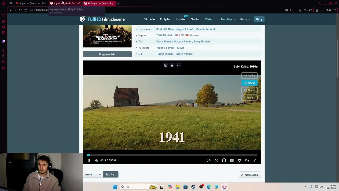Open Opera sidebar settings gear
This screenshot has height=191, width=339.
click(x=3, y=68)
